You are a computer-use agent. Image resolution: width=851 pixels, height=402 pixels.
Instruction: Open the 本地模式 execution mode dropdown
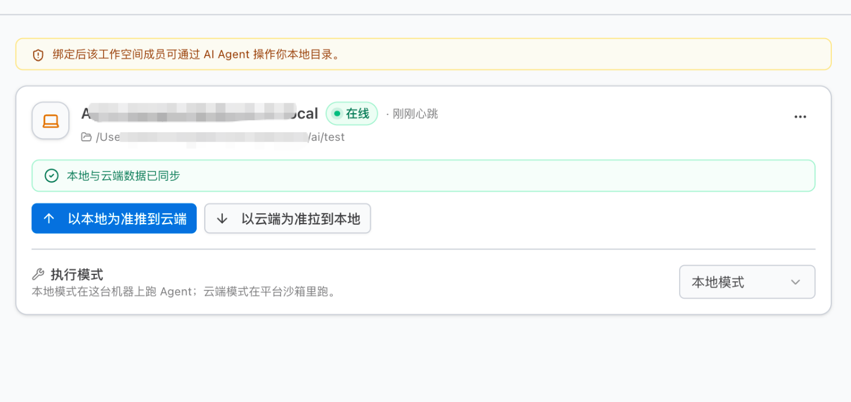(x=747, y=282)
